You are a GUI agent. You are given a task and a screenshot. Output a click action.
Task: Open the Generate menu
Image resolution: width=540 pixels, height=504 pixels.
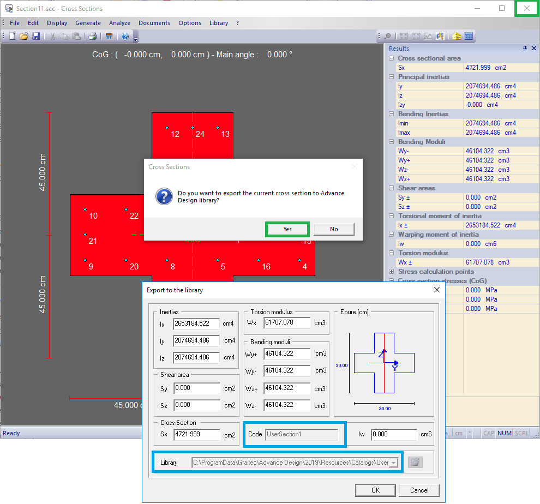(88, 23)
